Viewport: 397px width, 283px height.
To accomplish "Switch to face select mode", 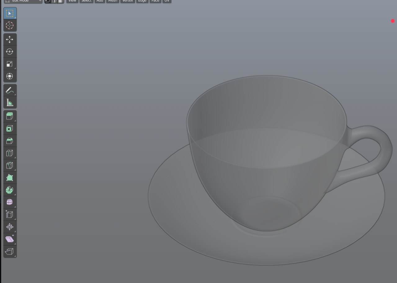I will (x=61, y=1).
